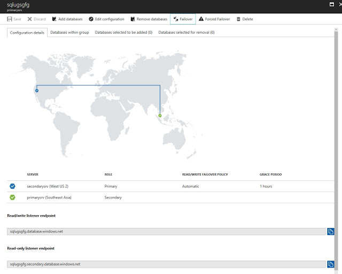Screen dimensions: 342x274
Task: Click the Secondary role cell
Action: coord(113,197)
